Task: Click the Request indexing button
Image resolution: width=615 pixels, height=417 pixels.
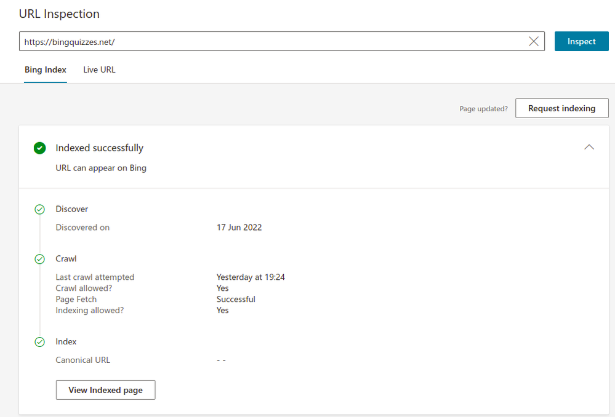Action: coord(561,108)
